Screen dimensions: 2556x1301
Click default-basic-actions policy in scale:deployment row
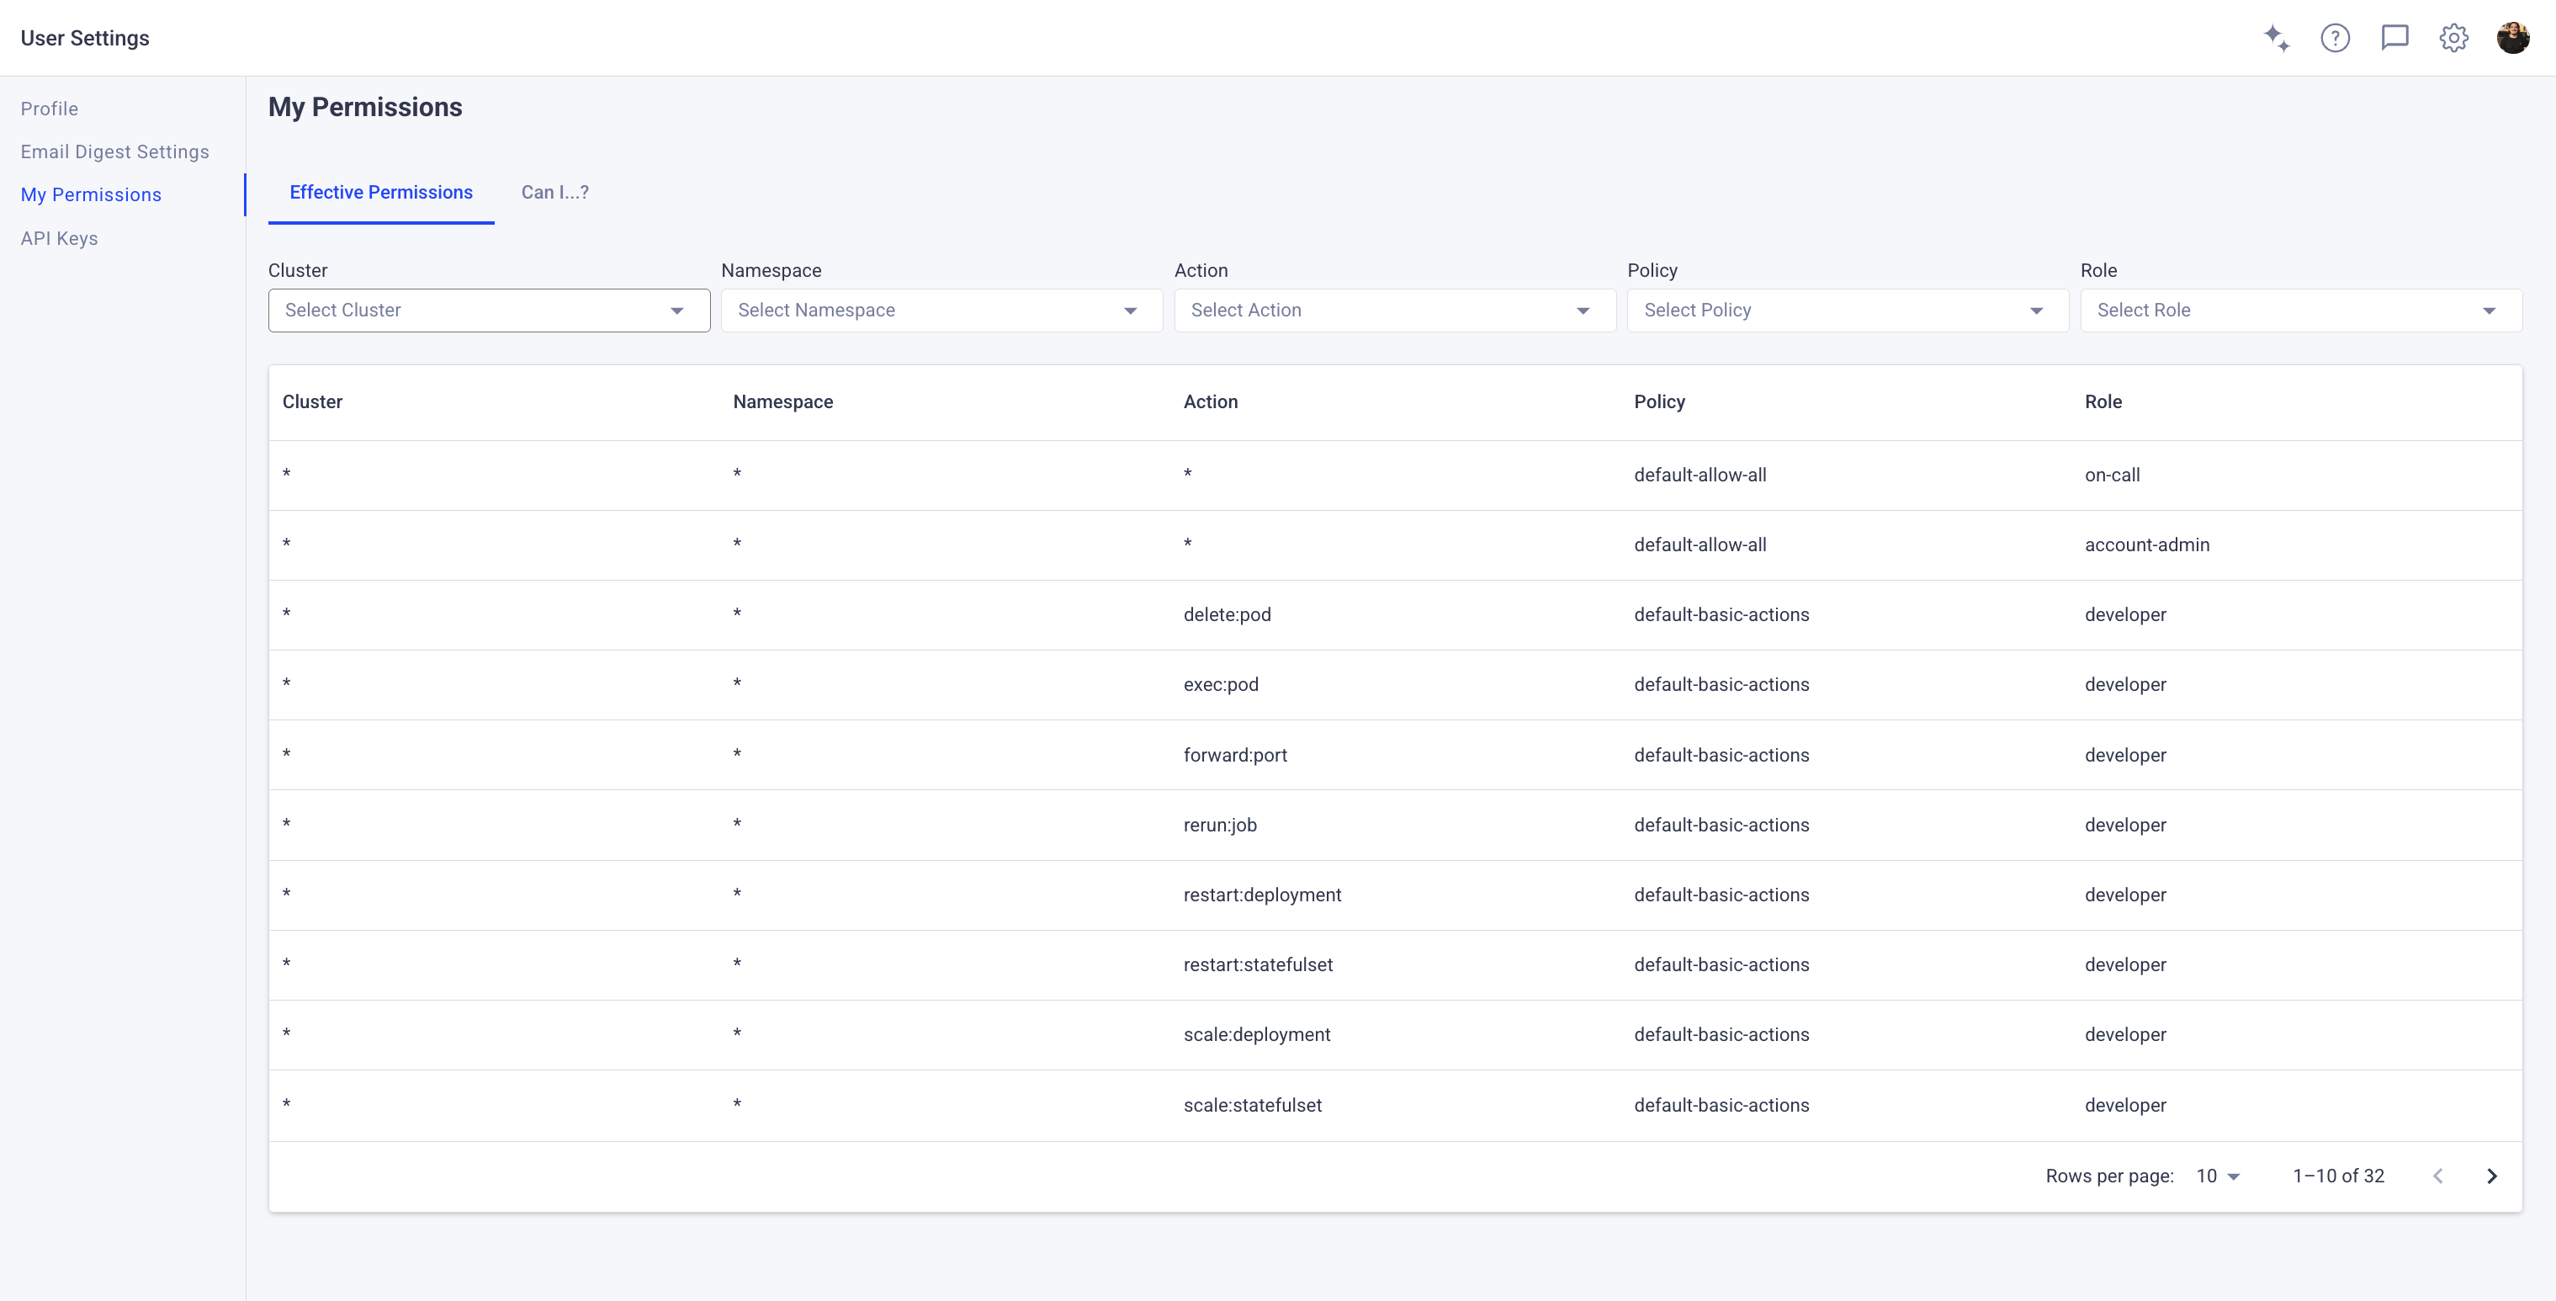[1721, 1035]
